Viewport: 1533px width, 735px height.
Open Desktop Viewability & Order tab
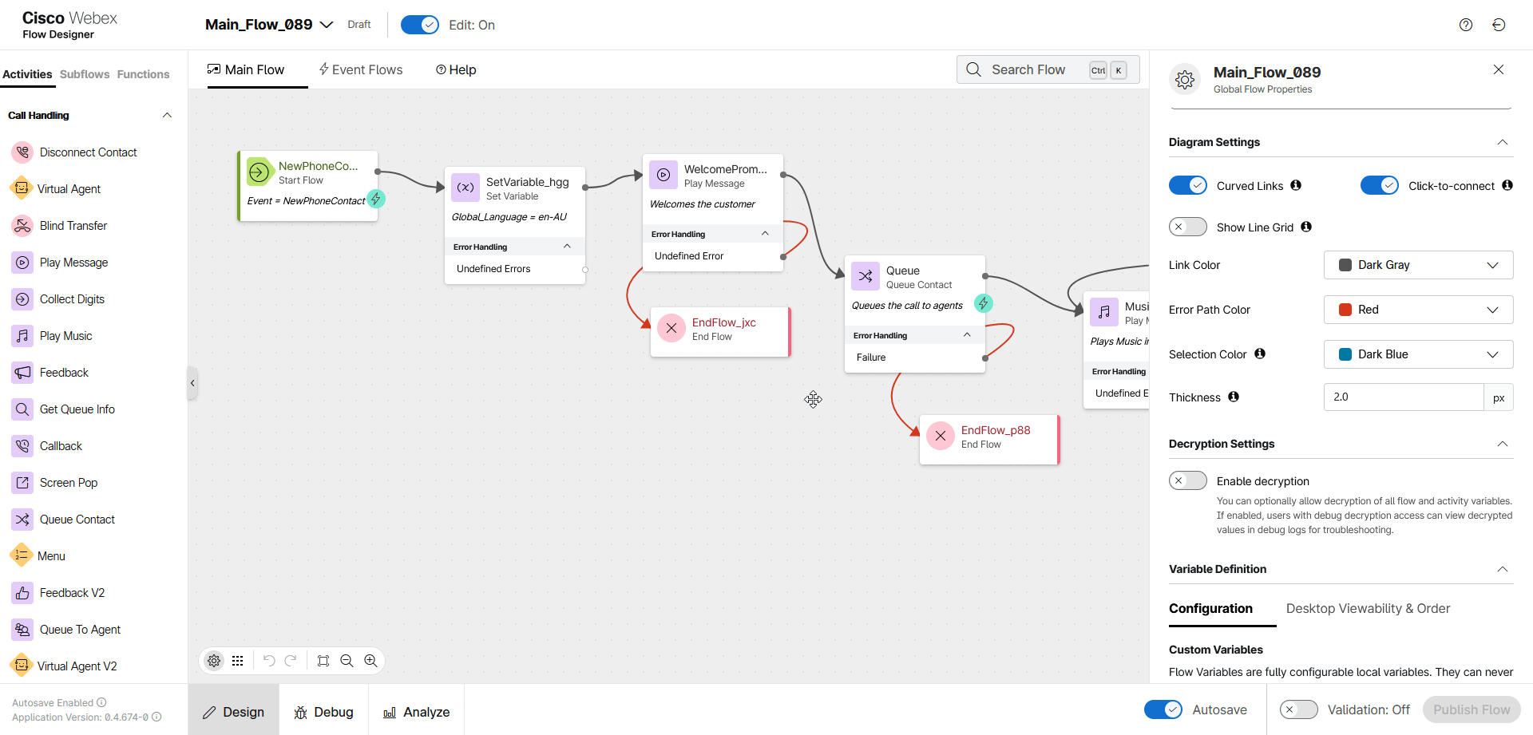[1368, 608]
